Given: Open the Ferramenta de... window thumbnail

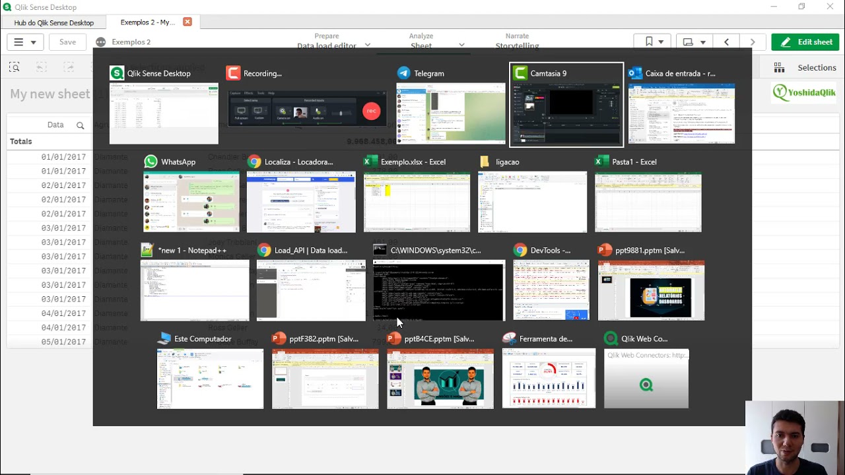Looking at the screenshot, I should coord(549,379).
